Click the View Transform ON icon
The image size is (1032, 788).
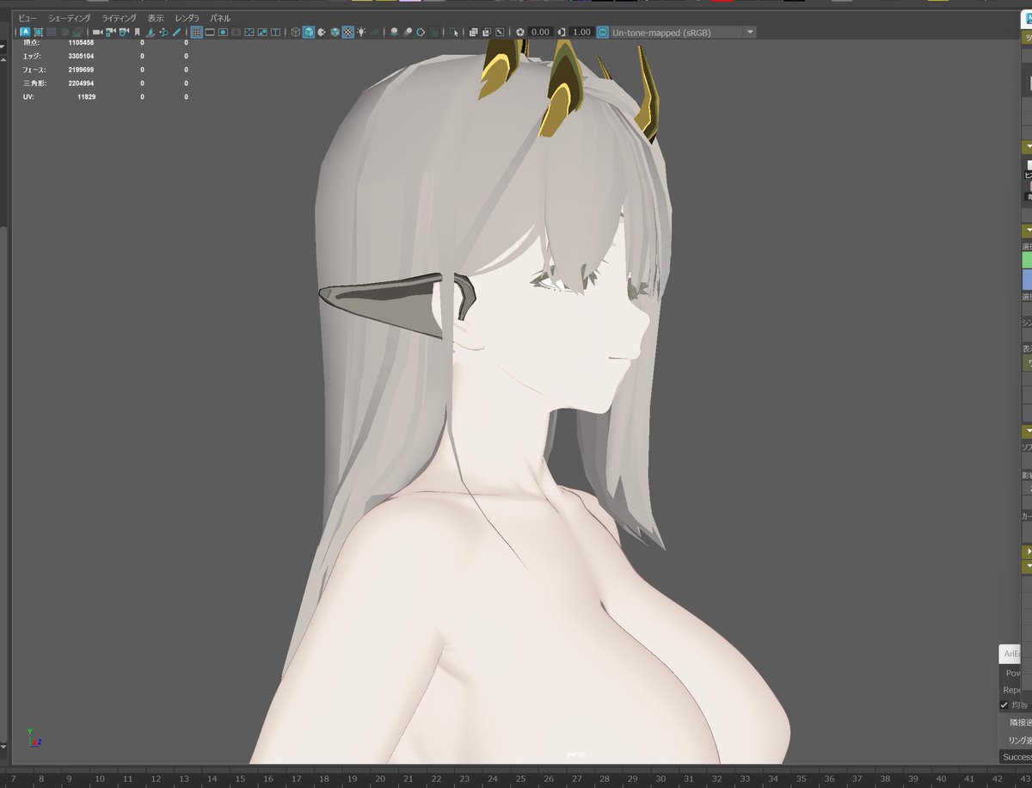[603, 32]
